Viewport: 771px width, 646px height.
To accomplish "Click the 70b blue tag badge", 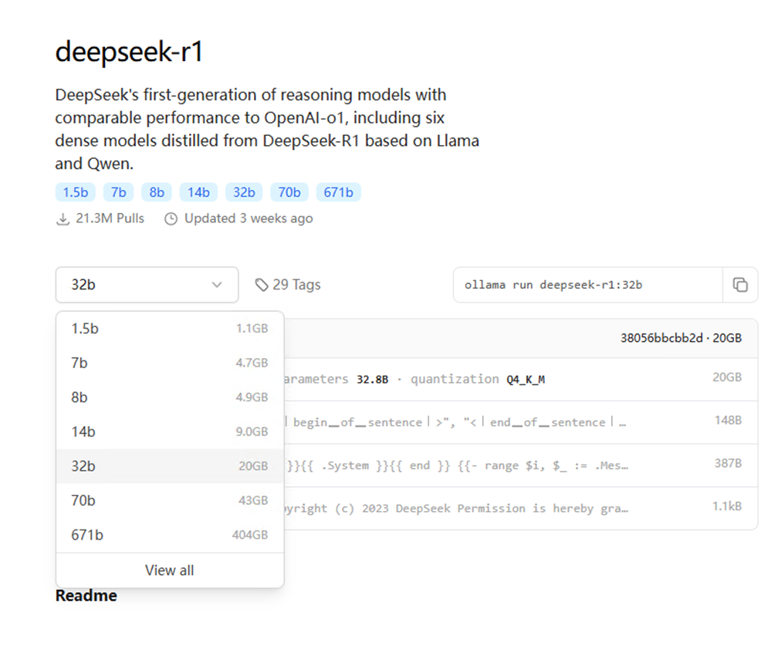I will [289, 192].
